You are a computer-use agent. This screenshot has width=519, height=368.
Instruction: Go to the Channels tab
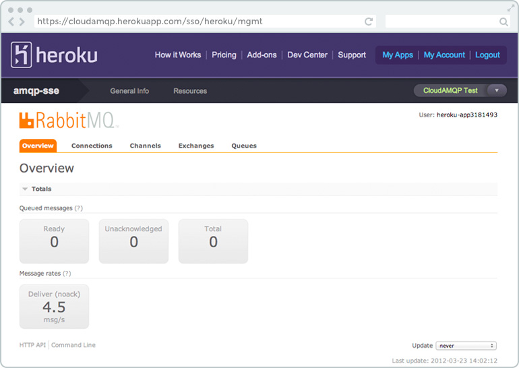coord(146,146)
